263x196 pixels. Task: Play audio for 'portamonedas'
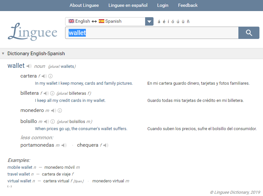point(64,145)
